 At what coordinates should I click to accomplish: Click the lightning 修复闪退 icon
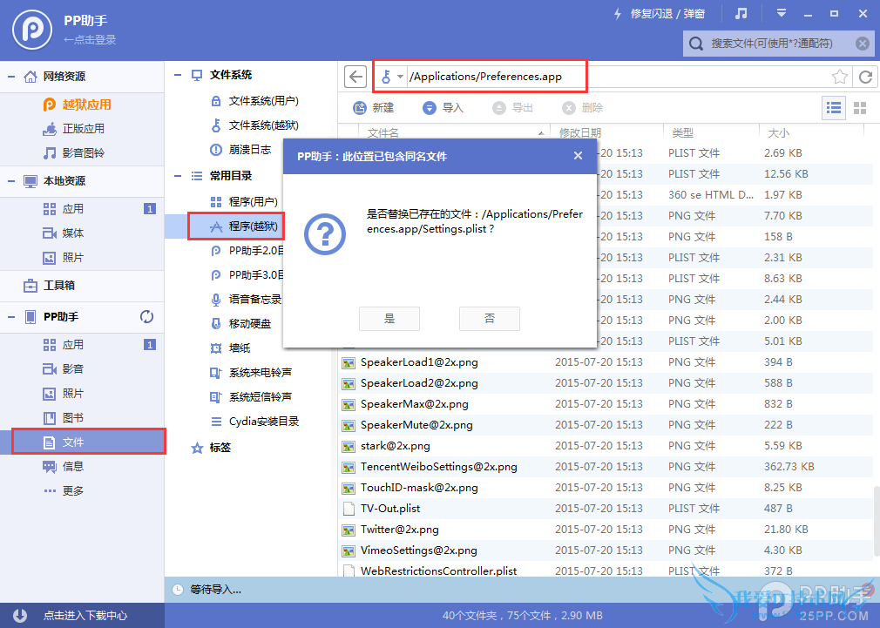click(617, 13)
